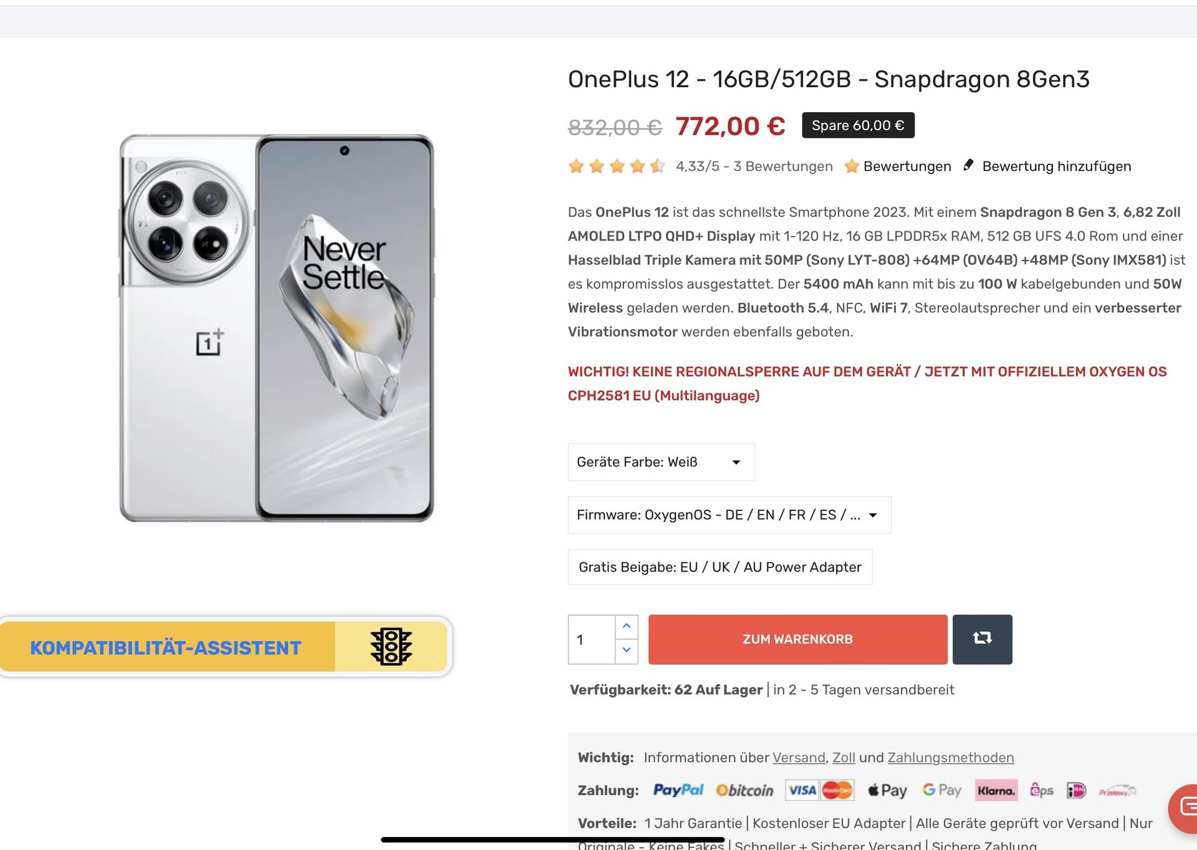
Task: Click the pencil icon to add review
Action: point(968,165)
